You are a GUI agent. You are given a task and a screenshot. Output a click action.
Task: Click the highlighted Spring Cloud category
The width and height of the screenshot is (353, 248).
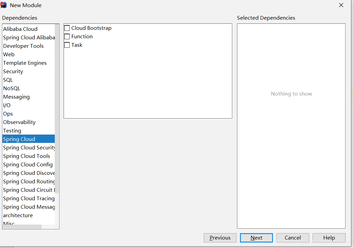(x=29, y=139)
